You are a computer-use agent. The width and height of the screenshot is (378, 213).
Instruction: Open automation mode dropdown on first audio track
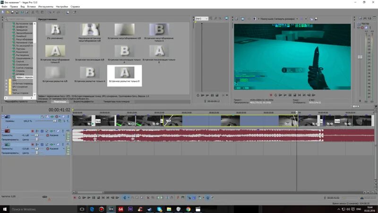tap(64, 135)
